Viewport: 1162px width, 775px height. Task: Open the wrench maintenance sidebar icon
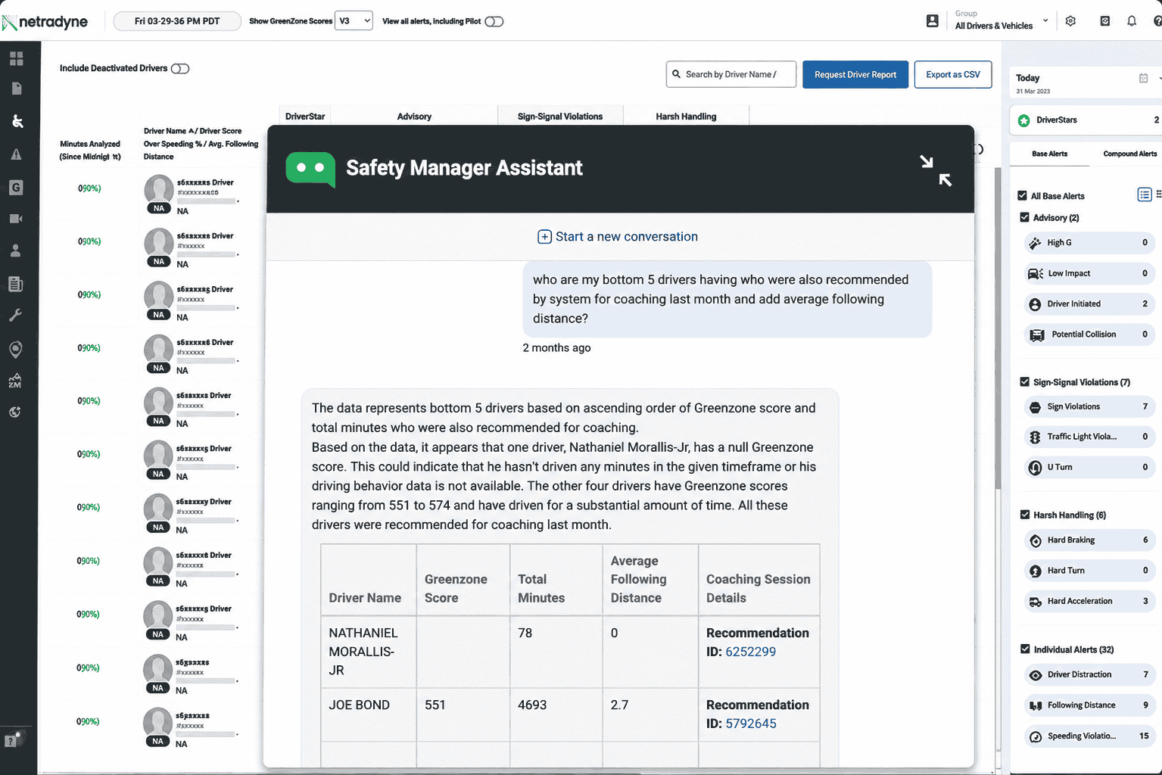pyautogui.click(x=16, y=316)
